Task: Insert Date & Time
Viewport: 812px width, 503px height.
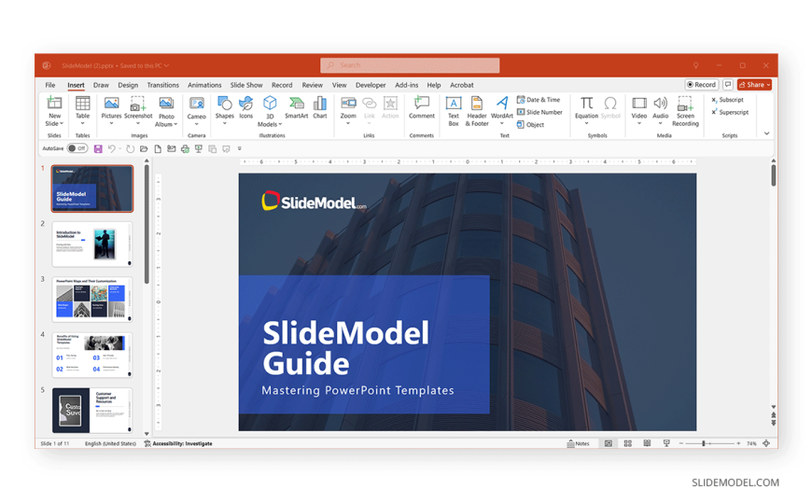Action: point(539,100)
